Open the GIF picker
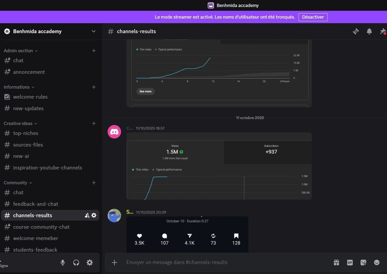This screenshot has width=387, height=274. 350,262
